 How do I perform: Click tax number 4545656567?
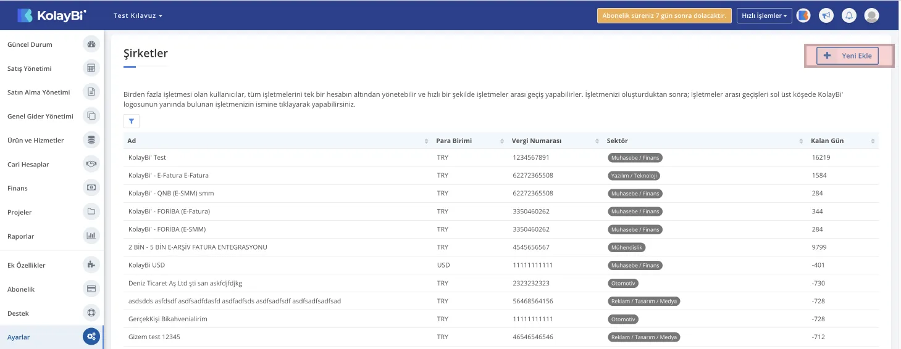(530, 247)
